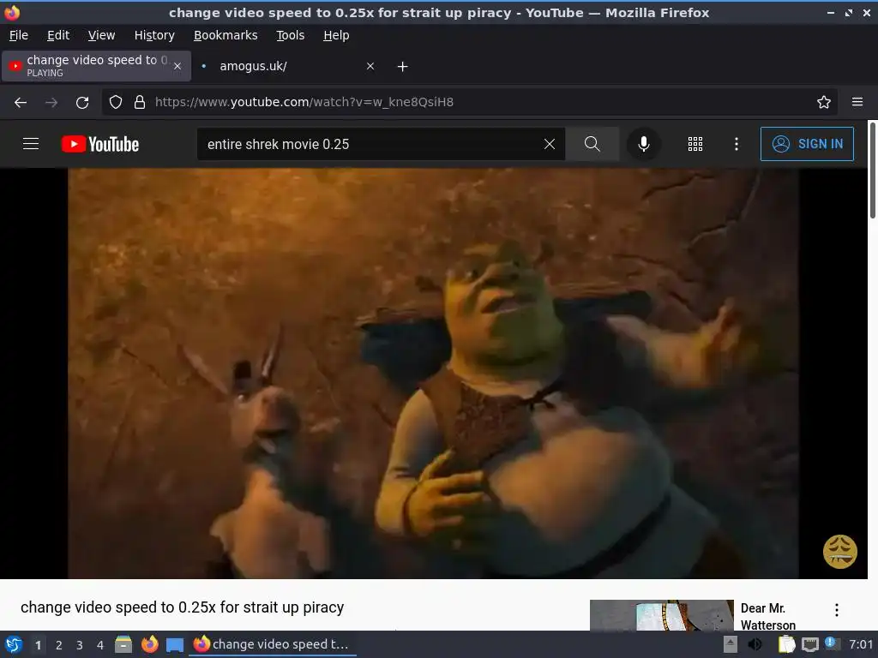Open the Edit menu

[58, 35]
